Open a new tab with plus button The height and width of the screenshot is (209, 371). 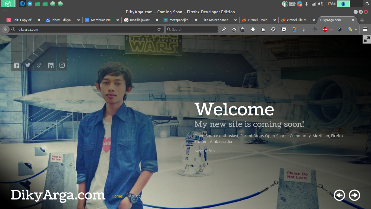pos(362,20)
